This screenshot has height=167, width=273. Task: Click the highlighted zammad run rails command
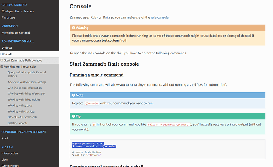click(x=94, y=146)
